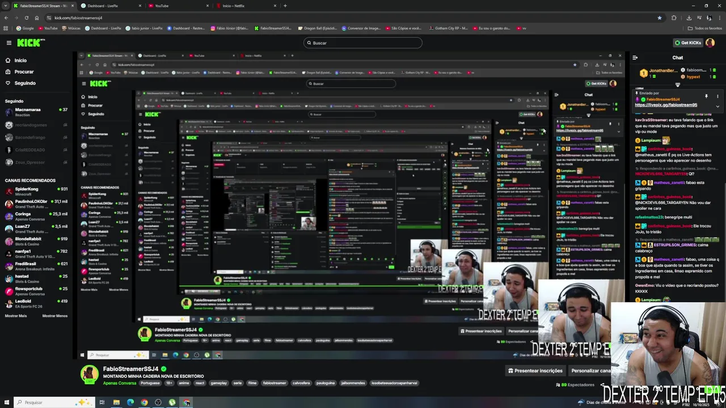The height and width of the screenshot is (408, 726).
Task: Open the Kick hamburger menu
Action: (9, 42)
